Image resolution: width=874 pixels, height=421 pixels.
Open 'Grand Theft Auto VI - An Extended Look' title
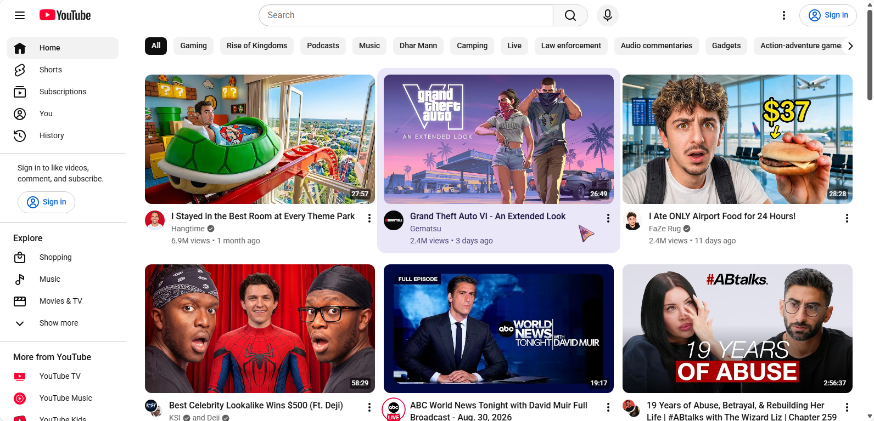488,217
